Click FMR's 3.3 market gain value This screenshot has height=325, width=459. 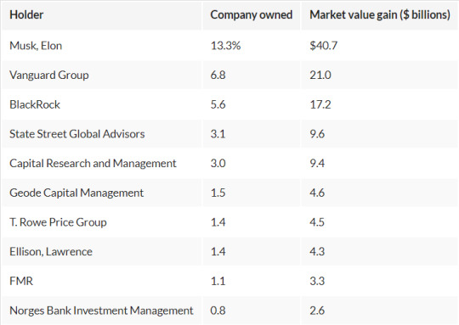click(317, 281)
